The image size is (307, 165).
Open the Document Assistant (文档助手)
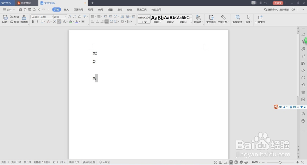click(211, 19)
